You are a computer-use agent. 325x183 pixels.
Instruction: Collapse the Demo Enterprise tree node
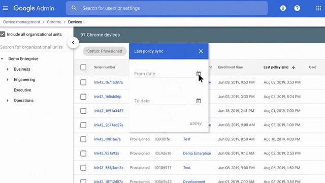point(2,59)
